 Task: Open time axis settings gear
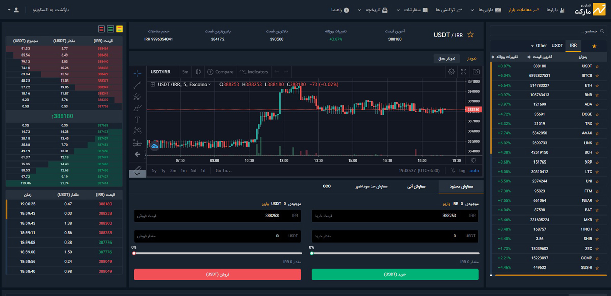coord(474,160)
